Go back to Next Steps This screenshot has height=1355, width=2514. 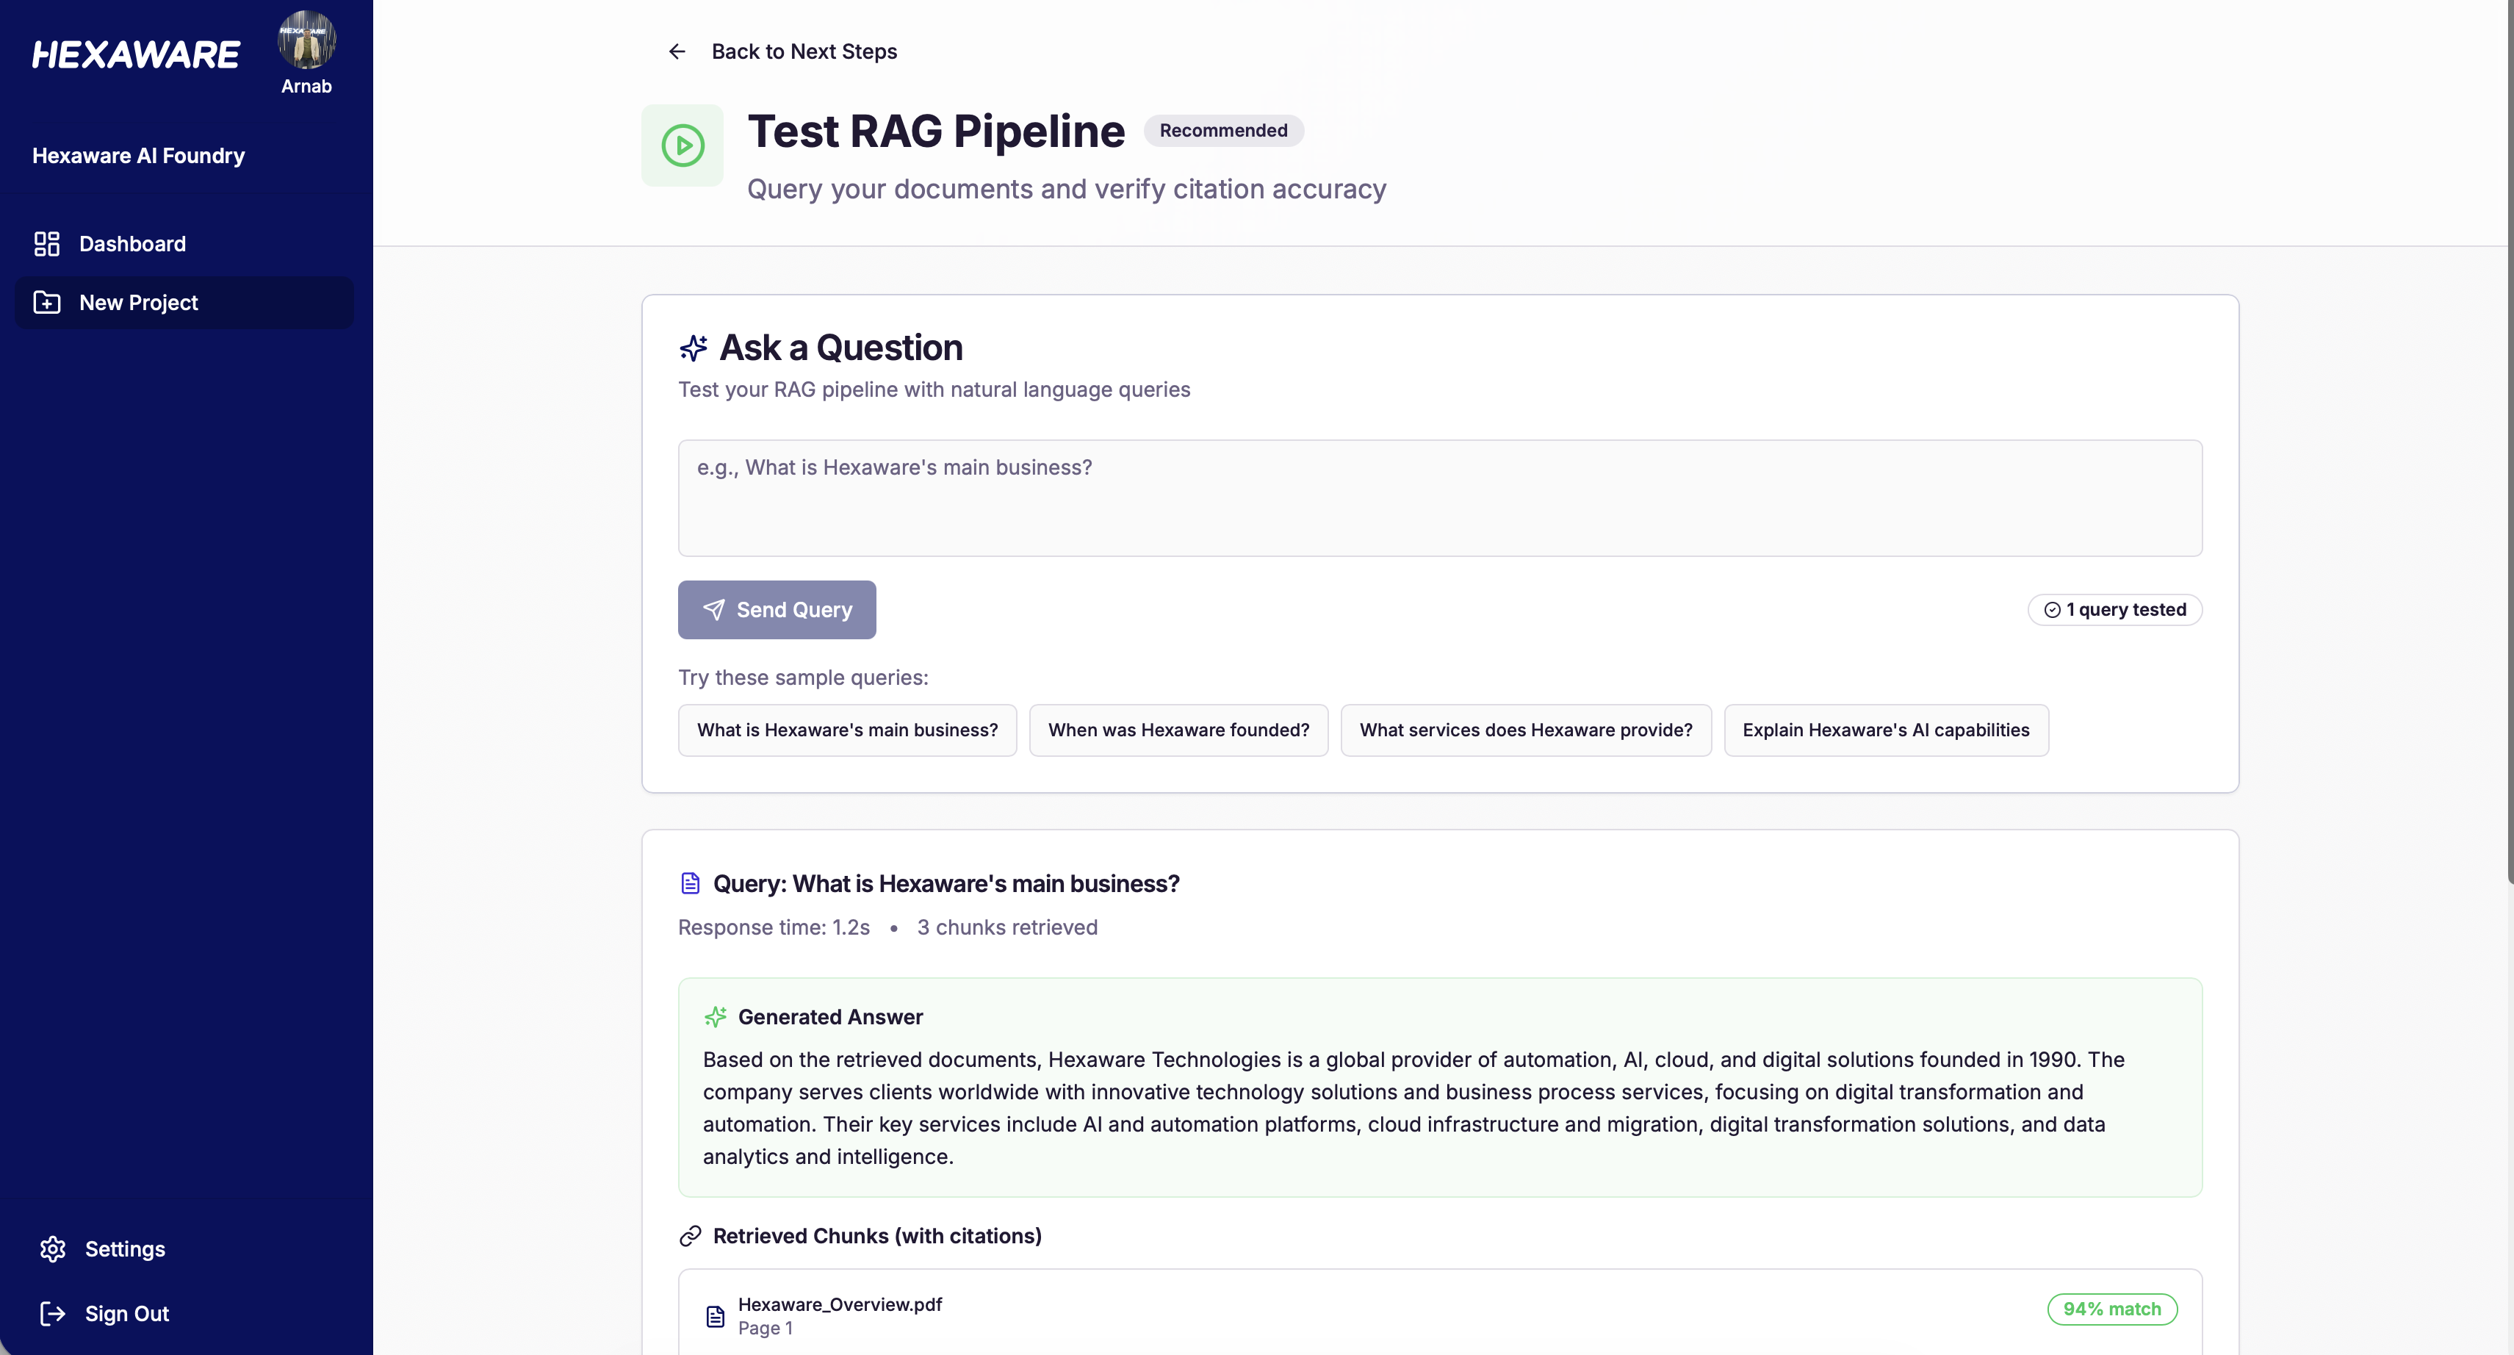pyautogui.click(x=803, y=51)
